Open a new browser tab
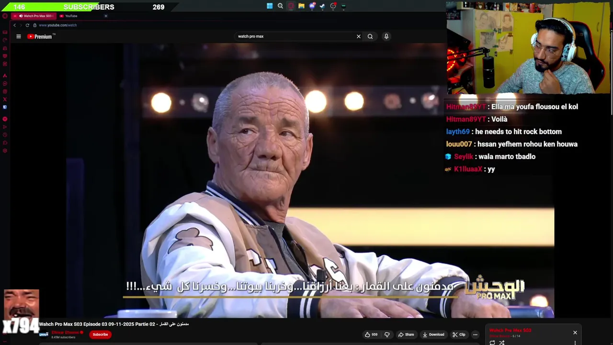 tap(106, 16)
